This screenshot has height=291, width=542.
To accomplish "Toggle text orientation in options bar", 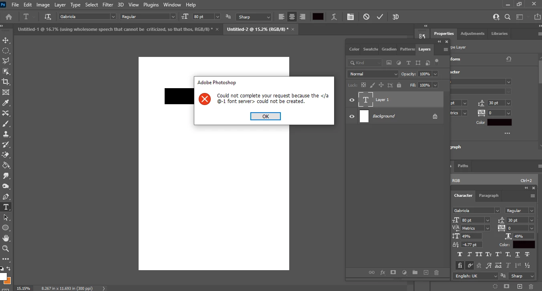I will click(48, 17).
